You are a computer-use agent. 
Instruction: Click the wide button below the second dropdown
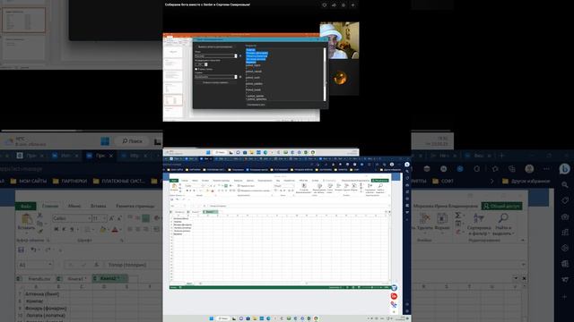coord(215,82)
